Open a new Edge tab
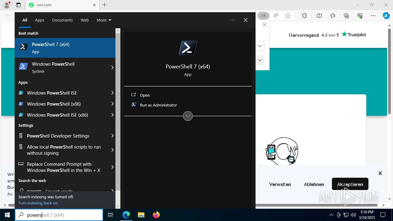The image size is (393, 221). [x=105, y=5]
